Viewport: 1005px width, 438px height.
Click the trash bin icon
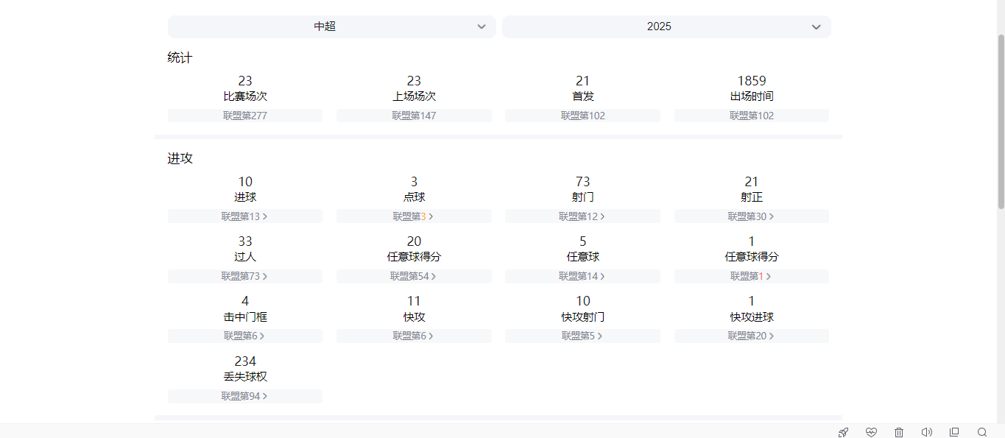pyautogui.click(x=899, y=432)
